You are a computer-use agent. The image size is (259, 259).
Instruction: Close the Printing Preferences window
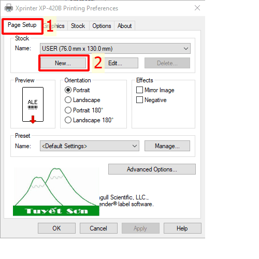197,8
